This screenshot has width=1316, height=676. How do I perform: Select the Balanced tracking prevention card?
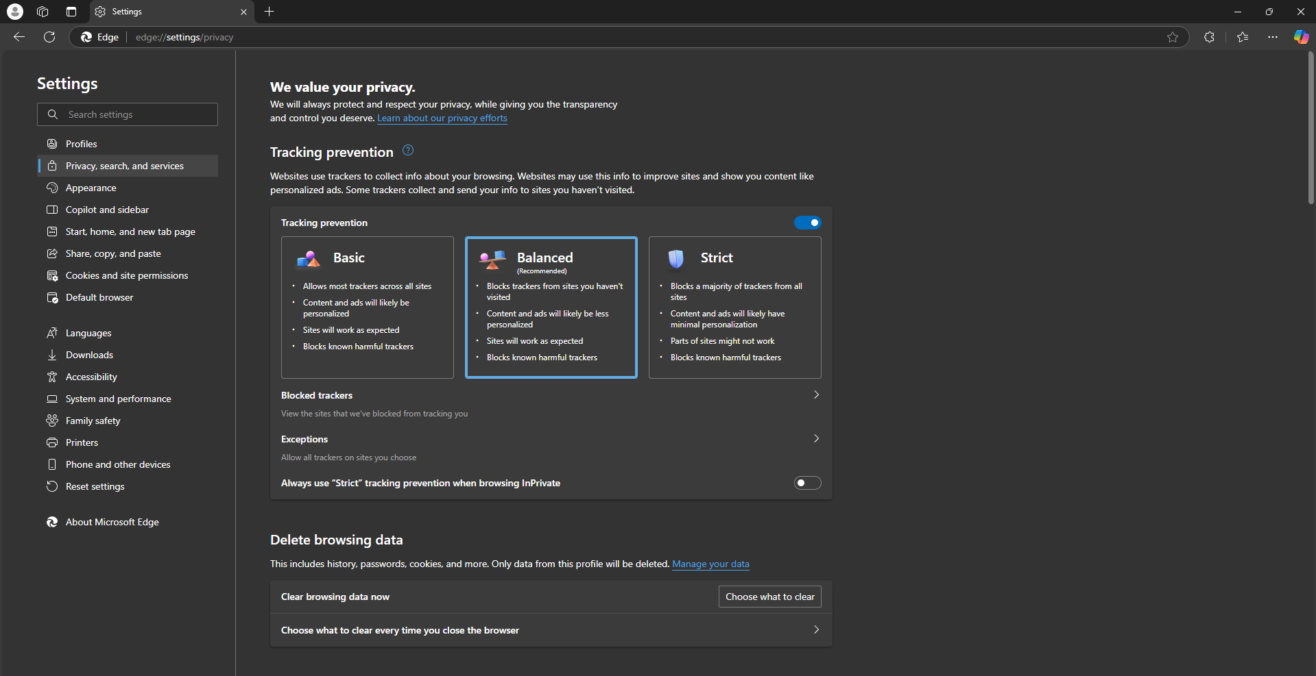tap(551, 308)
